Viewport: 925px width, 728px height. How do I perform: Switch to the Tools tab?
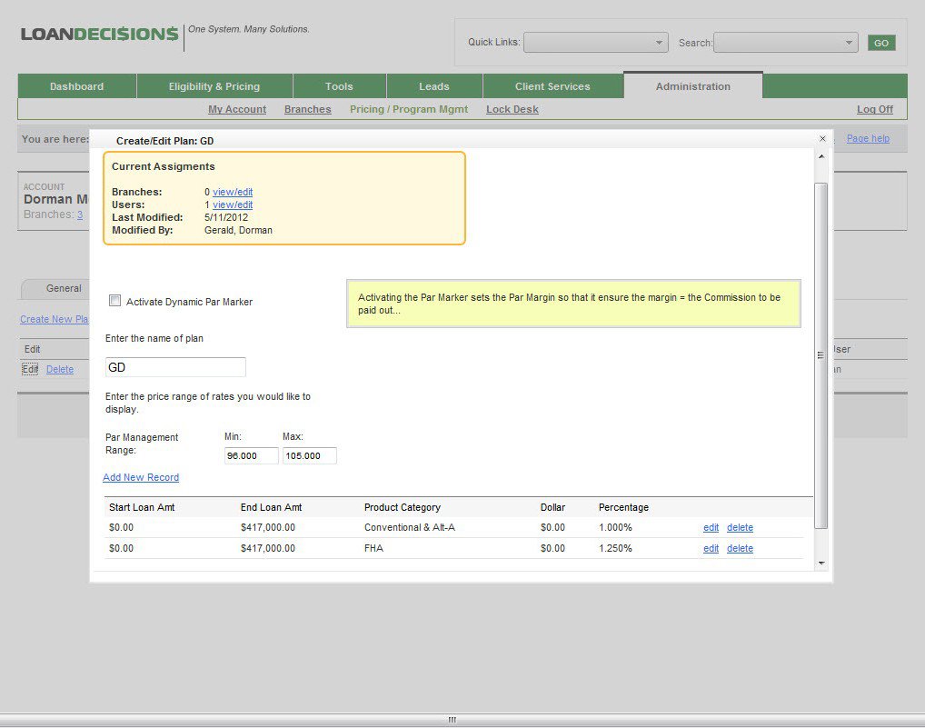point(339,86)
